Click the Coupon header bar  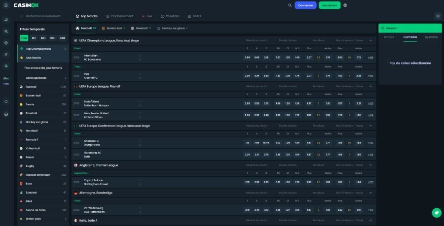(x=410, y=28)
